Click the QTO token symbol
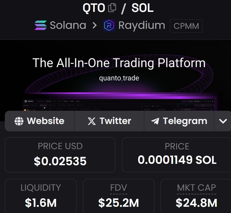This screenshot has width=231, height=213. coord(94,8)
